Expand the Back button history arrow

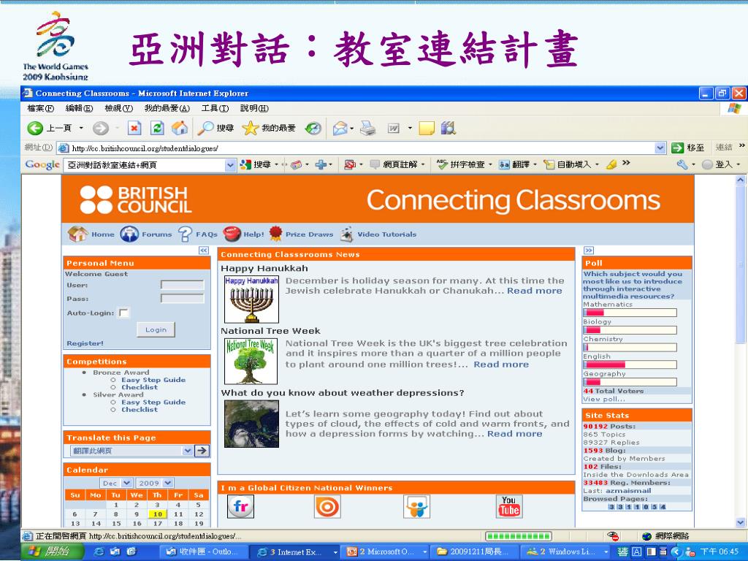click(81, 128)
